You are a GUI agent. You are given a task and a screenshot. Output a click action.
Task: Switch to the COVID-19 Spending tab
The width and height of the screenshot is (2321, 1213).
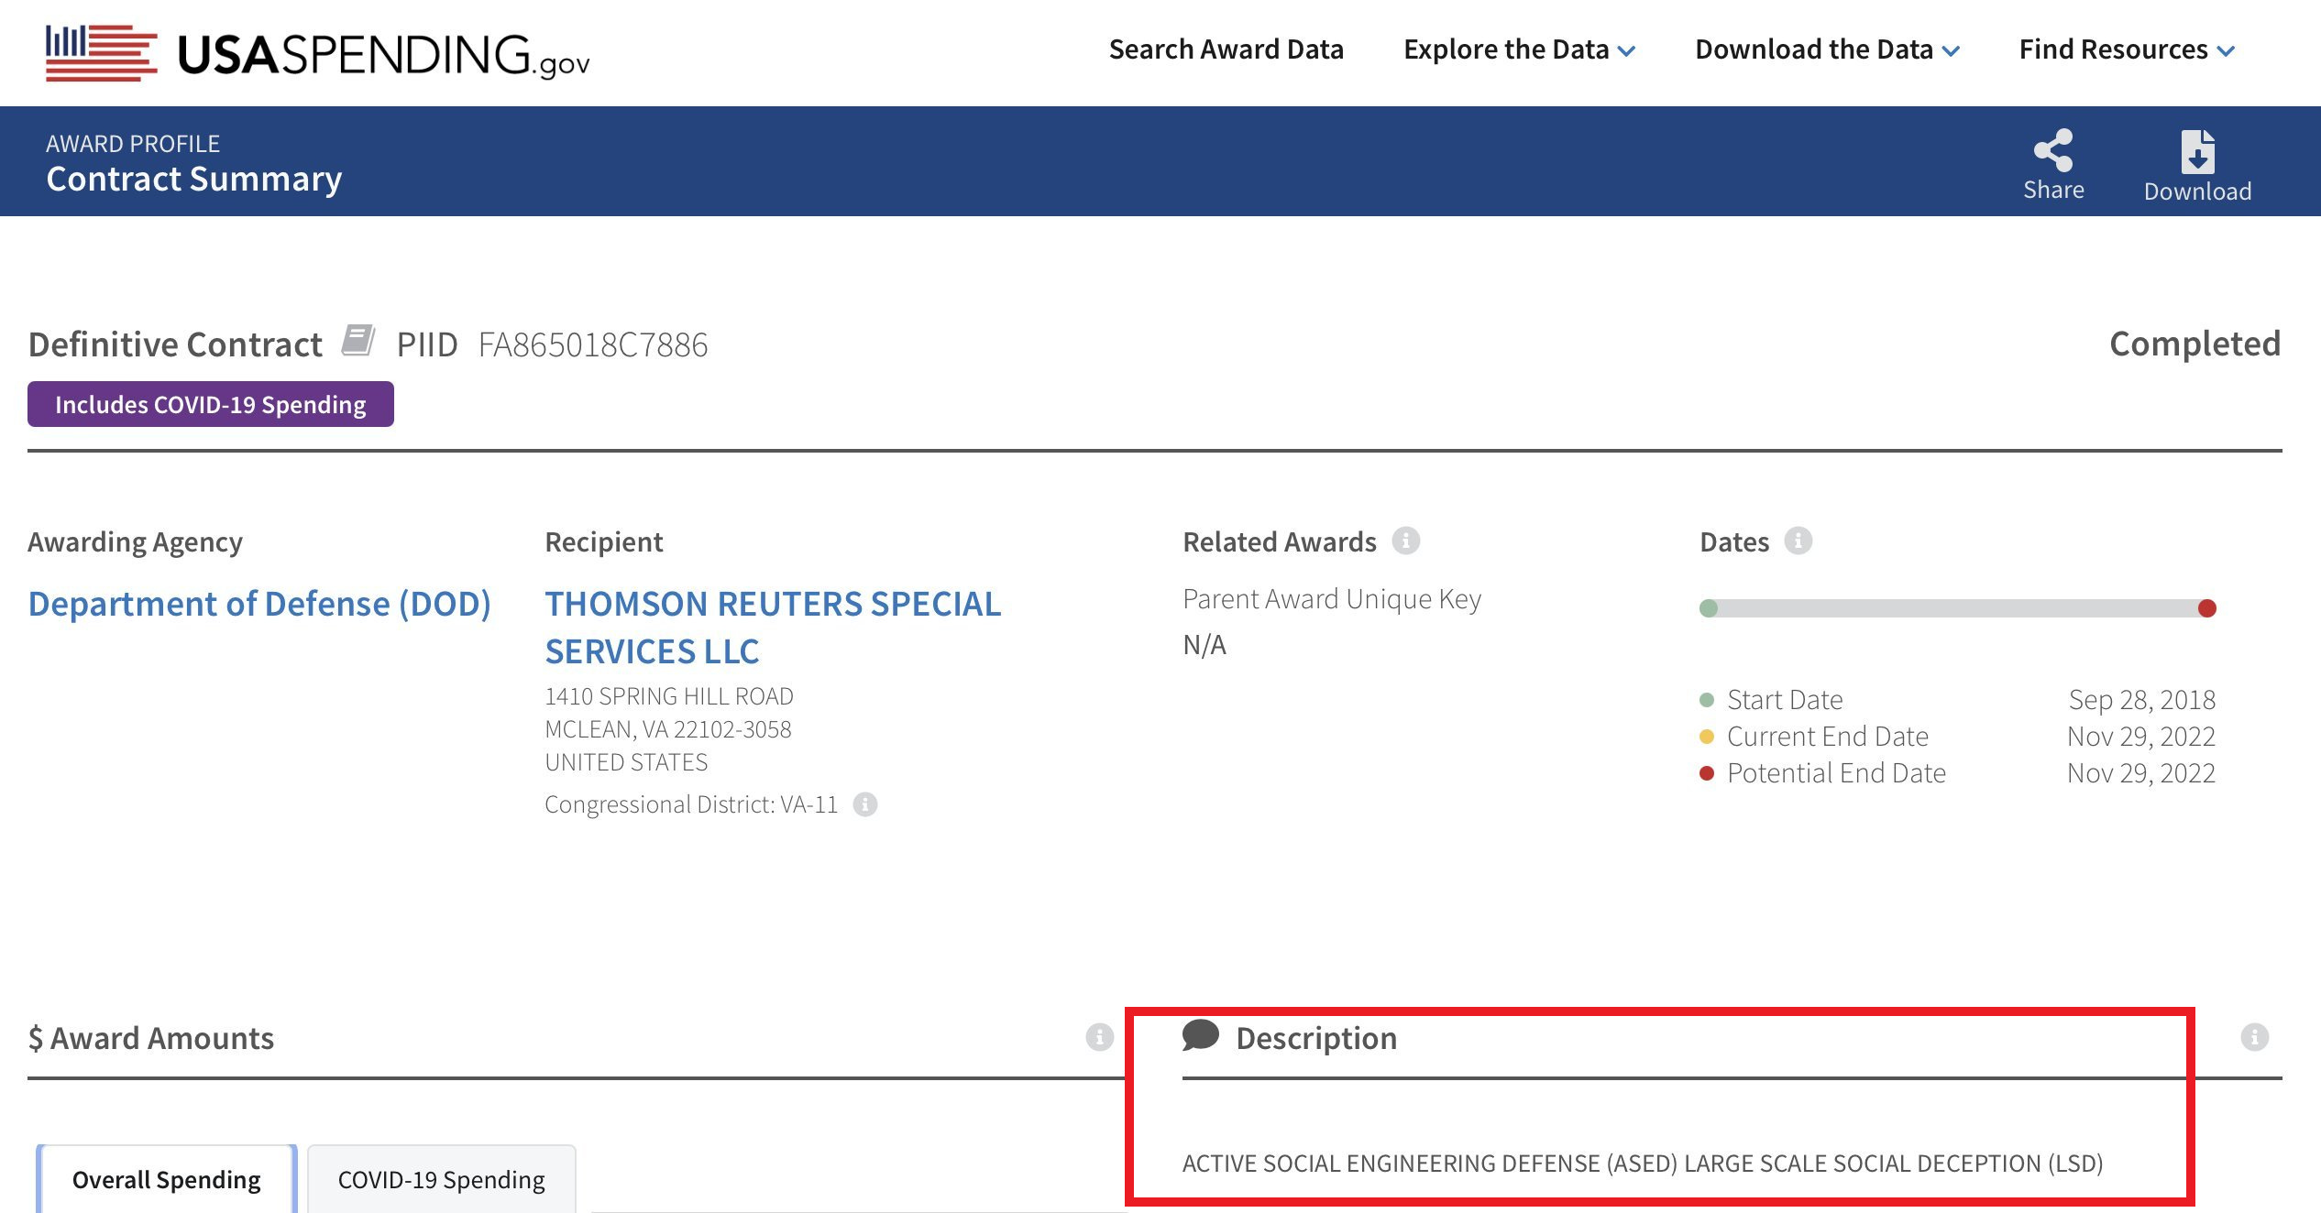pyautogui.click(x=441, y=1178)
